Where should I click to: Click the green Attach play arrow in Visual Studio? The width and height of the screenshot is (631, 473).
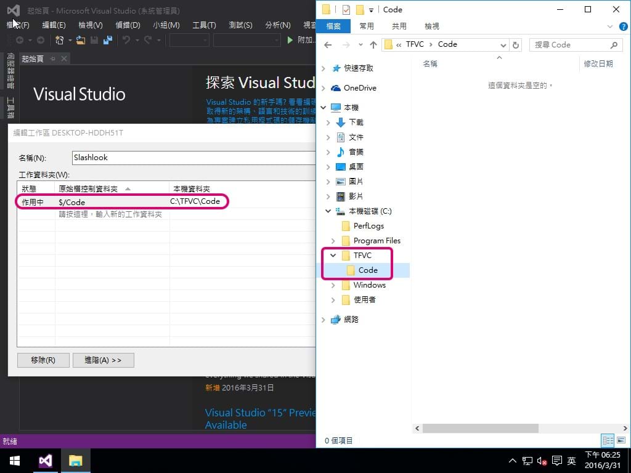pyautogui.click(x=290, y=40)
